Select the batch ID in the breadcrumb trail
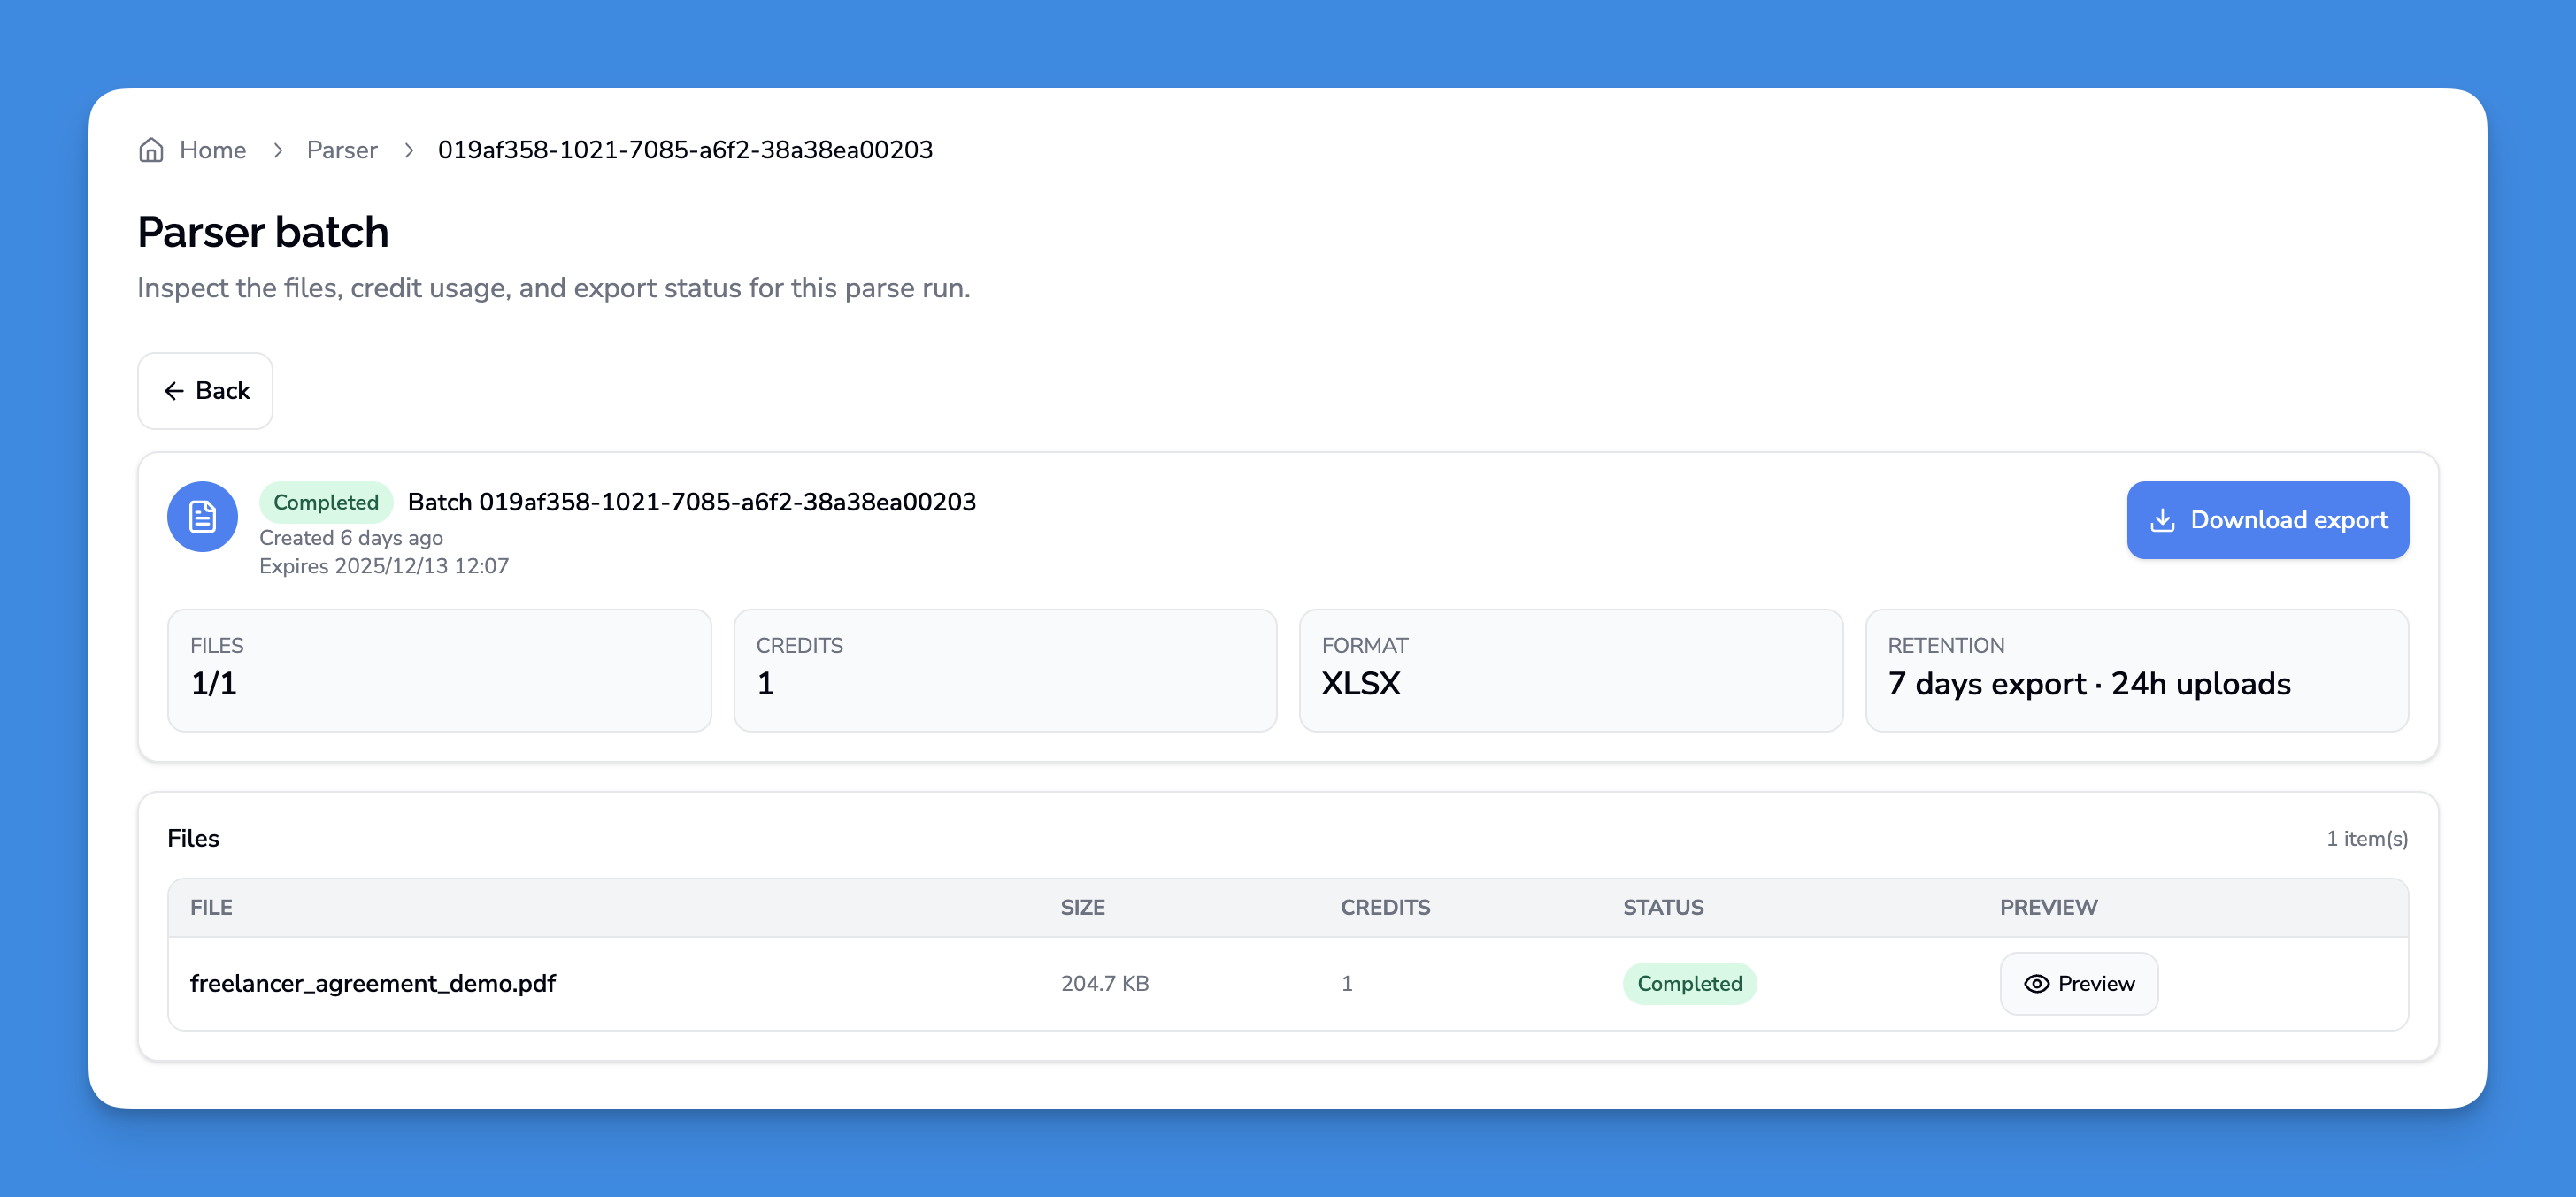 pyautogui.click(x=685, y=150)
